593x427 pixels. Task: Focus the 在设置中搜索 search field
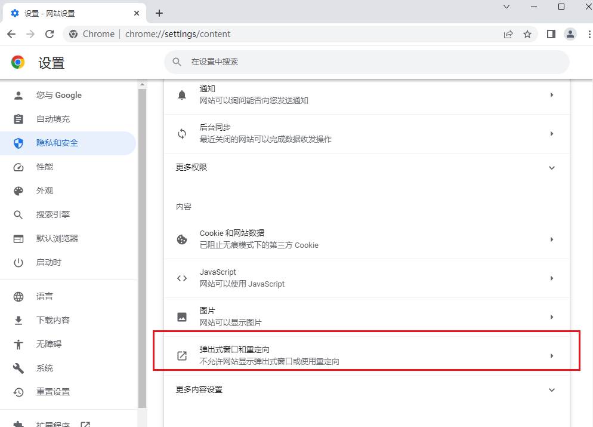[367, 62]
